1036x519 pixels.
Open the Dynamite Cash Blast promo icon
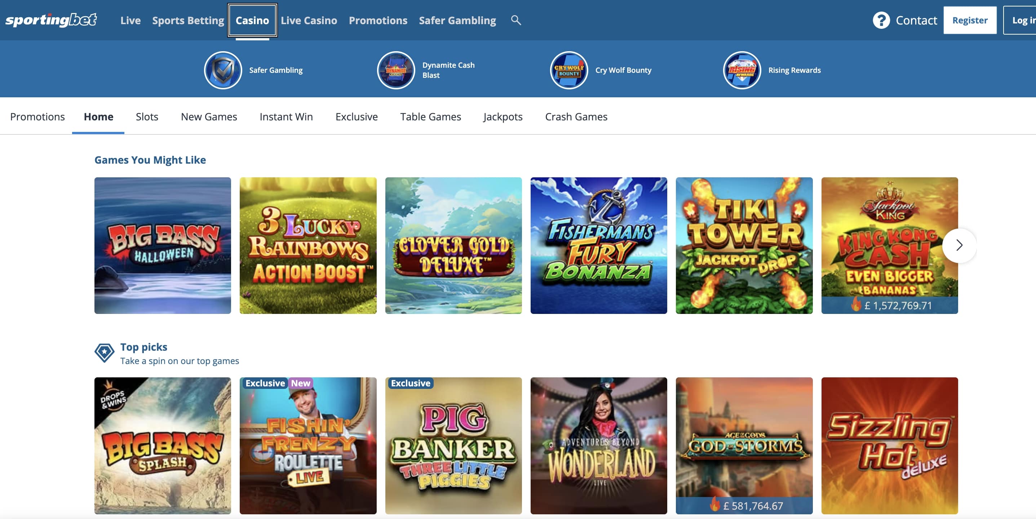[396, 70]
